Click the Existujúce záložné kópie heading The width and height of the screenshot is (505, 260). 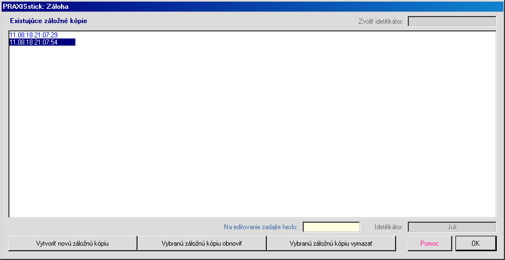click(48, 21)
